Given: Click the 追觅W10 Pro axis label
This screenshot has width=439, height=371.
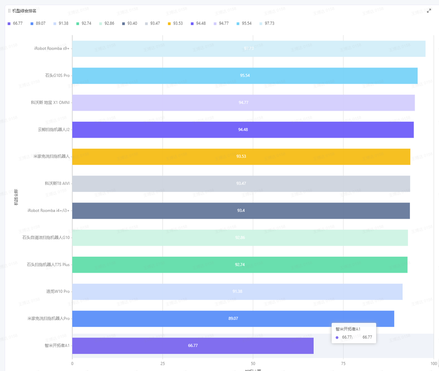Looking at the screenshot, I should click(58, 291).
